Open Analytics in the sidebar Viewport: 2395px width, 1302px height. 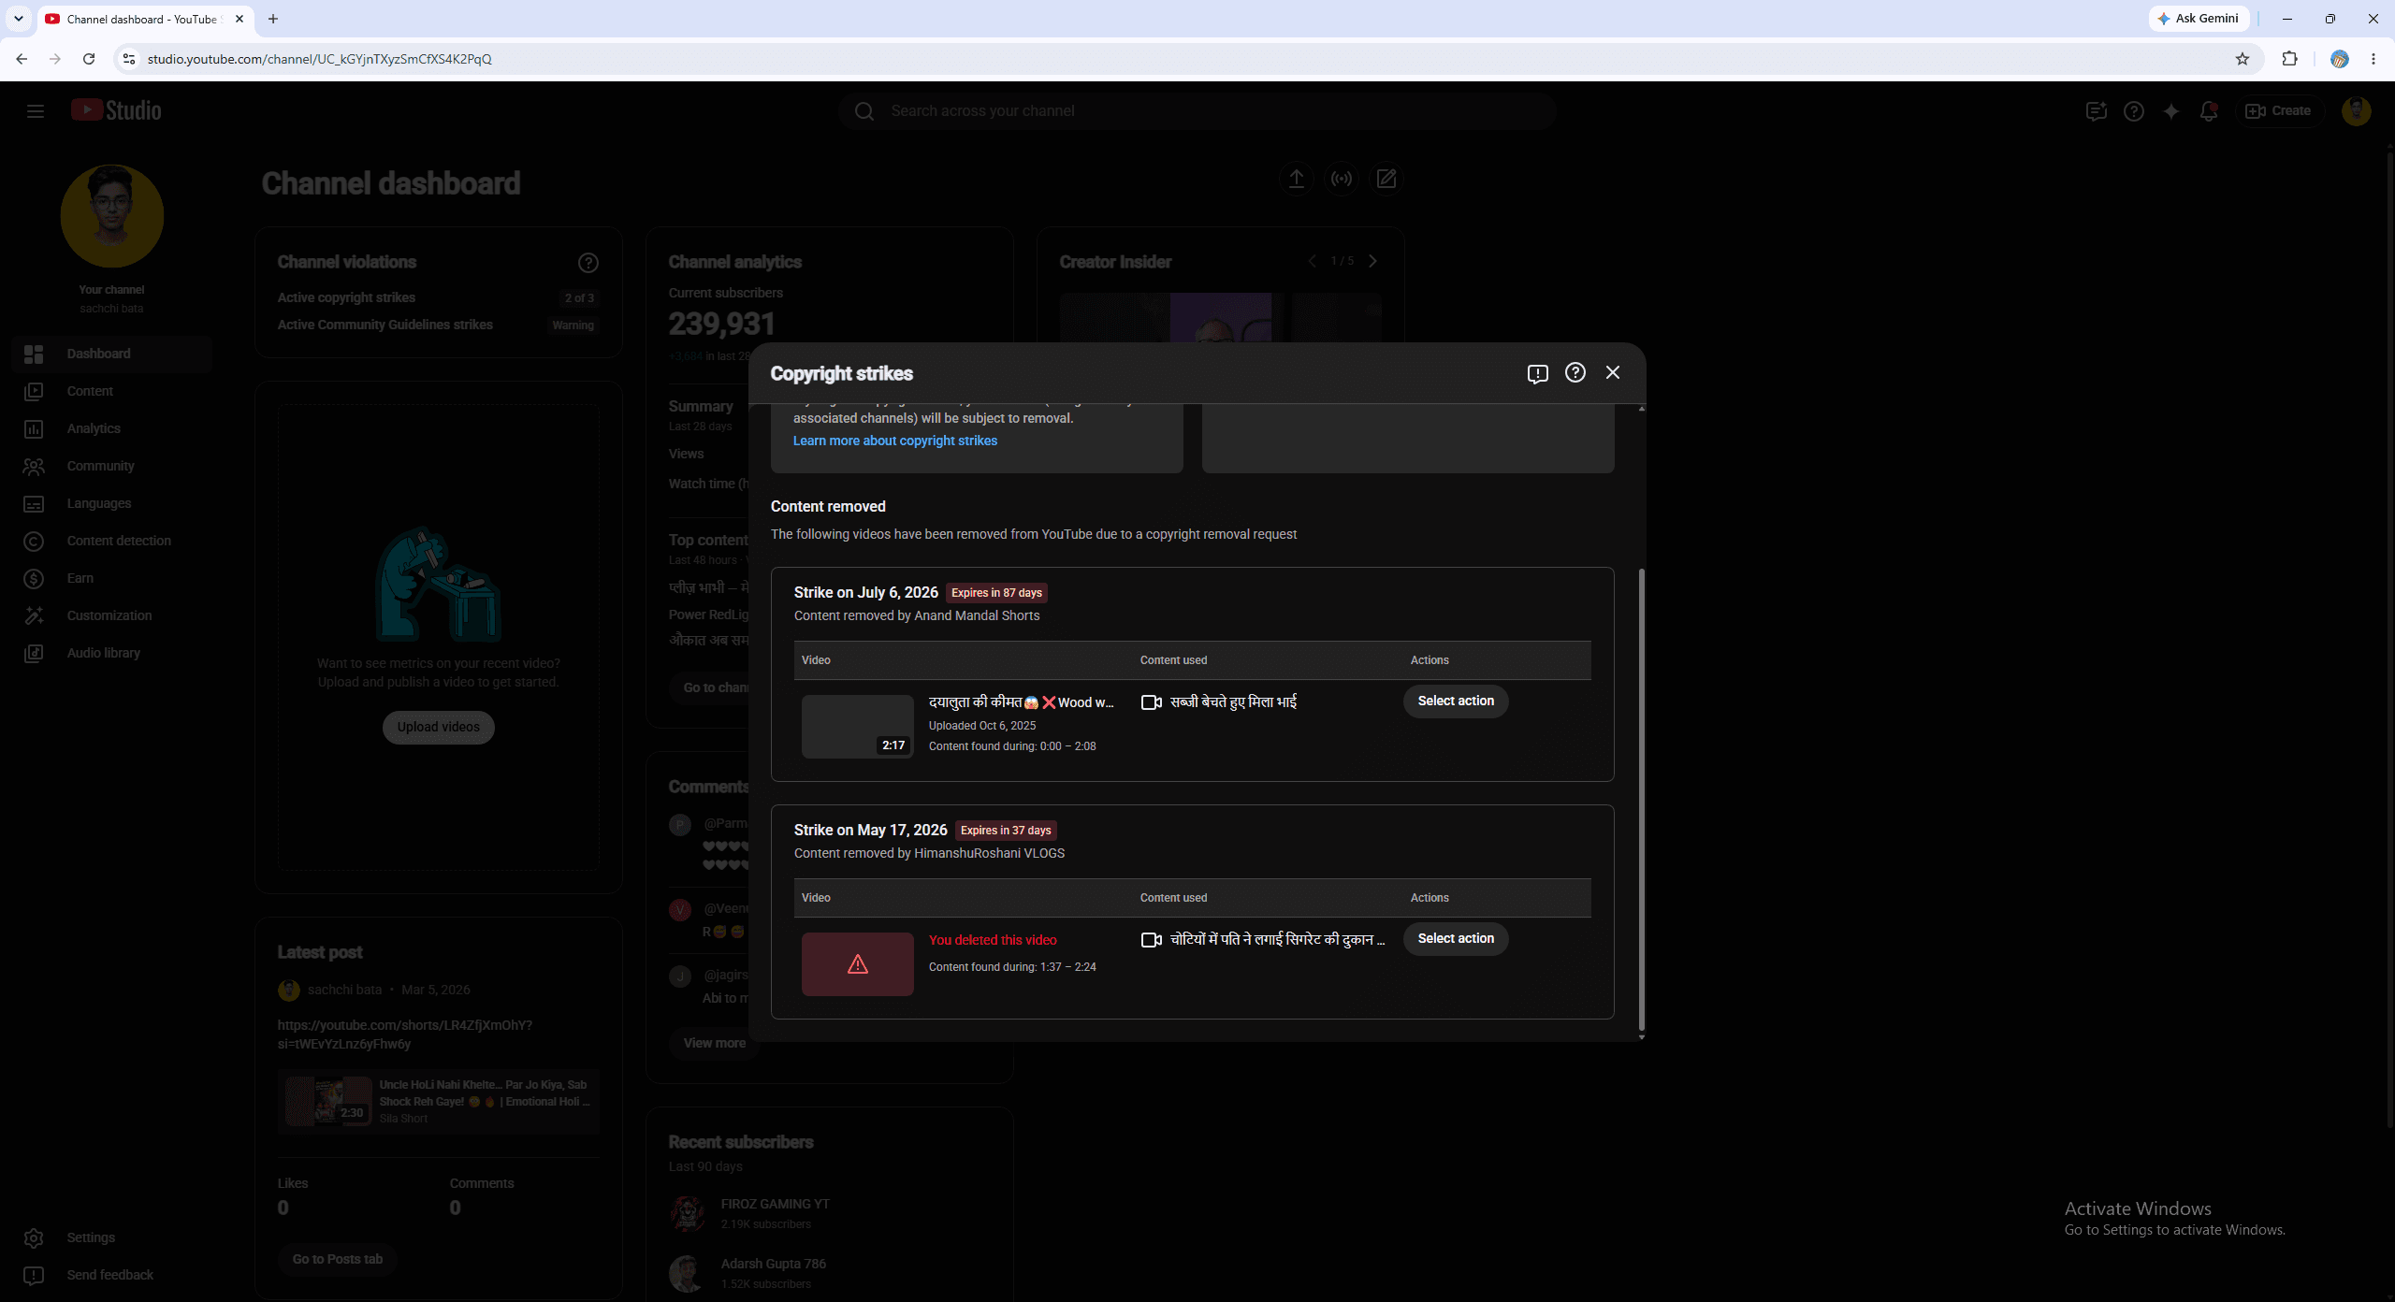[112, 428]
